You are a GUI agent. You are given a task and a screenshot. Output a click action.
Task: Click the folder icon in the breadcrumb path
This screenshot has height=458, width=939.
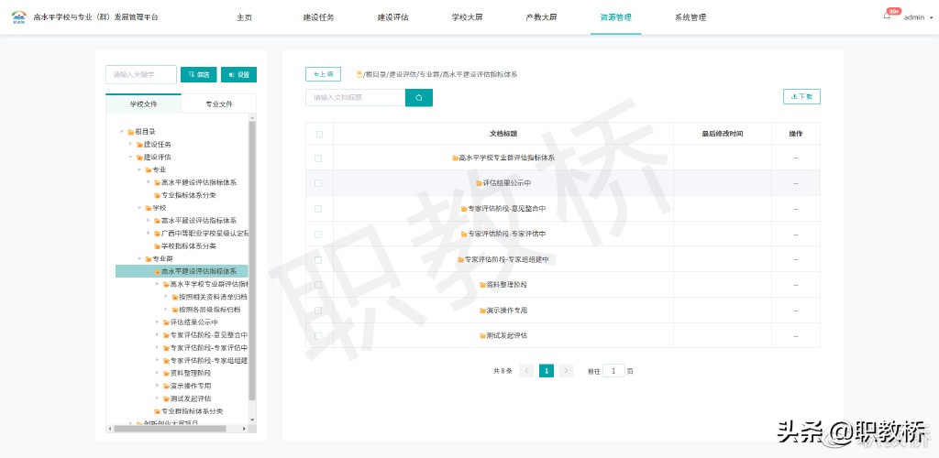pos(359,74)
